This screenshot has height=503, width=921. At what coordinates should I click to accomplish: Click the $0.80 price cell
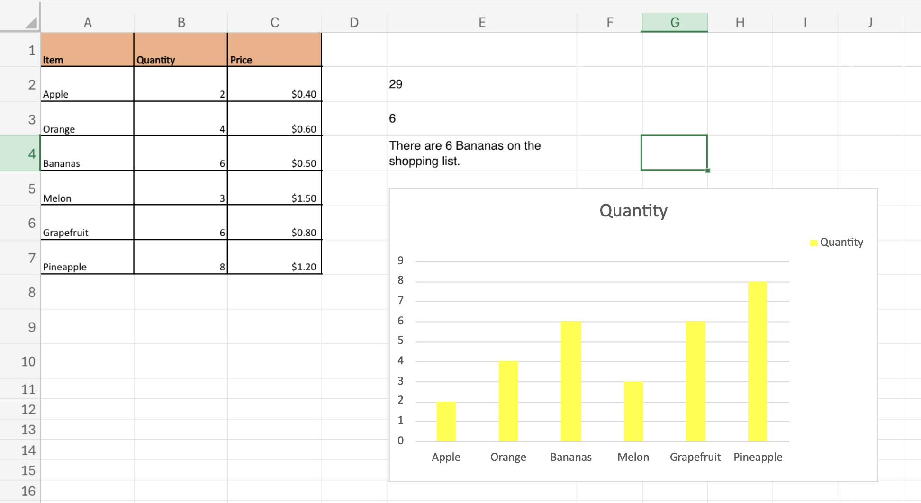pos(275,223)
